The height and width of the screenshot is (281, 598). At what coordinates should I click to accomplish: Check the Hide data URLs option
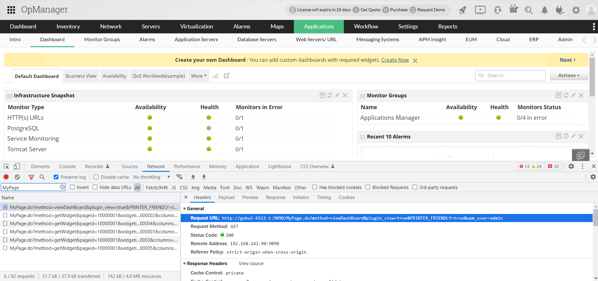coord(95,187)
